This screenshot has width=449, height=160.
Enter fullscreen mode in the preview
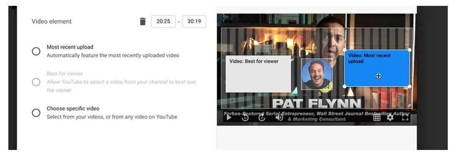coord(405,117)
